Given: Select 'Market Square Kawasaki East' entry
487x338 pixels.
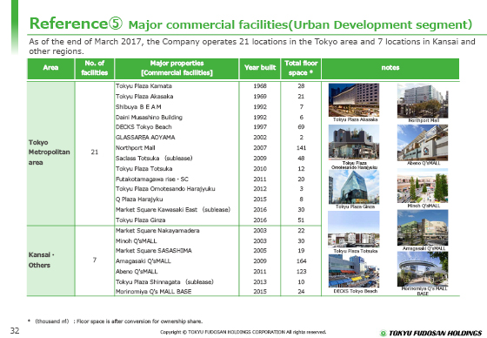Looking at the screenshot, I should (x=173, y=210).
